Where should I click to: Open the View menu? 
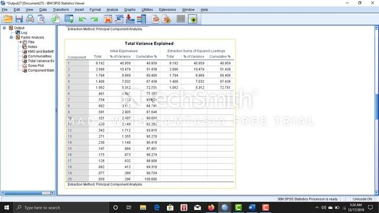tap(29, 9)
